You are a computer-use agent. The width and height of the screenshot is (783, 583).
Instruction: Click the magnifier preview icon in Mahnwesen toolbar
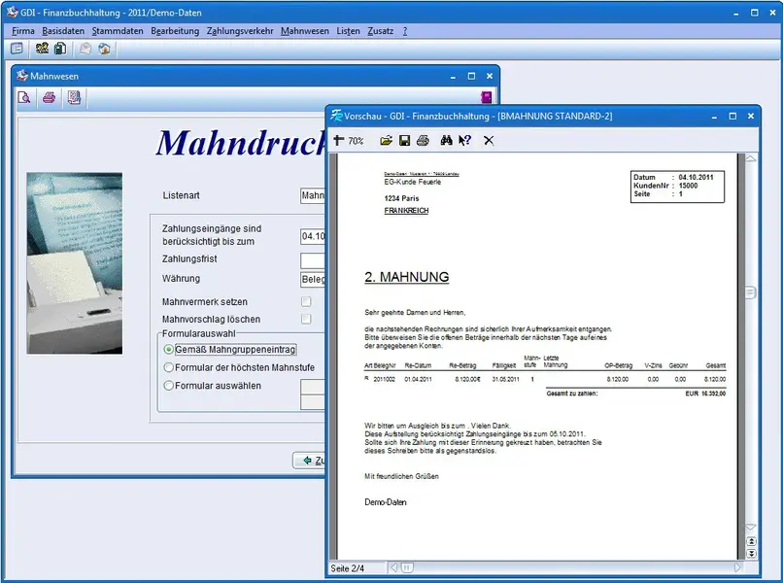25,97
